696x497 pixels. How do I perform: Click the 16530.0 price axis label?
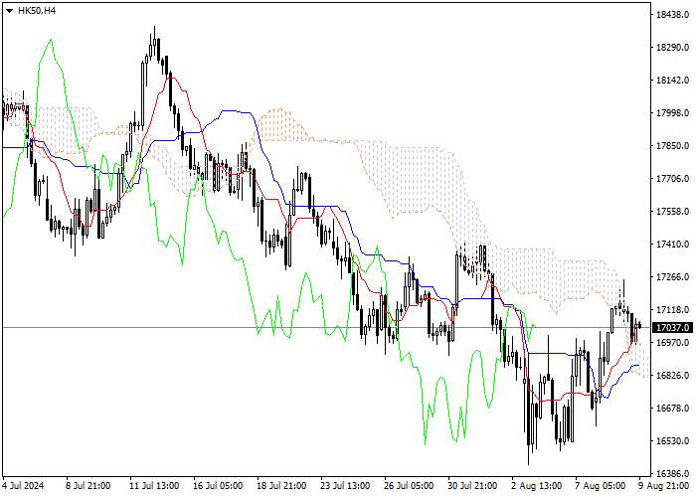[x=672, y=441]
